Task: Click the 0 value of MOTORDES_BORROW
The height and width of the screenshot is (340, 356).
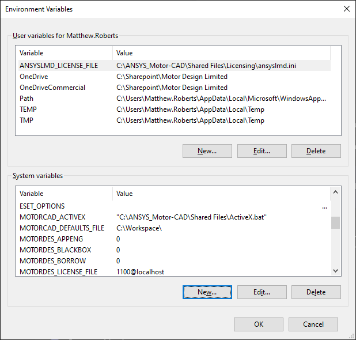Action: (118, 260)
